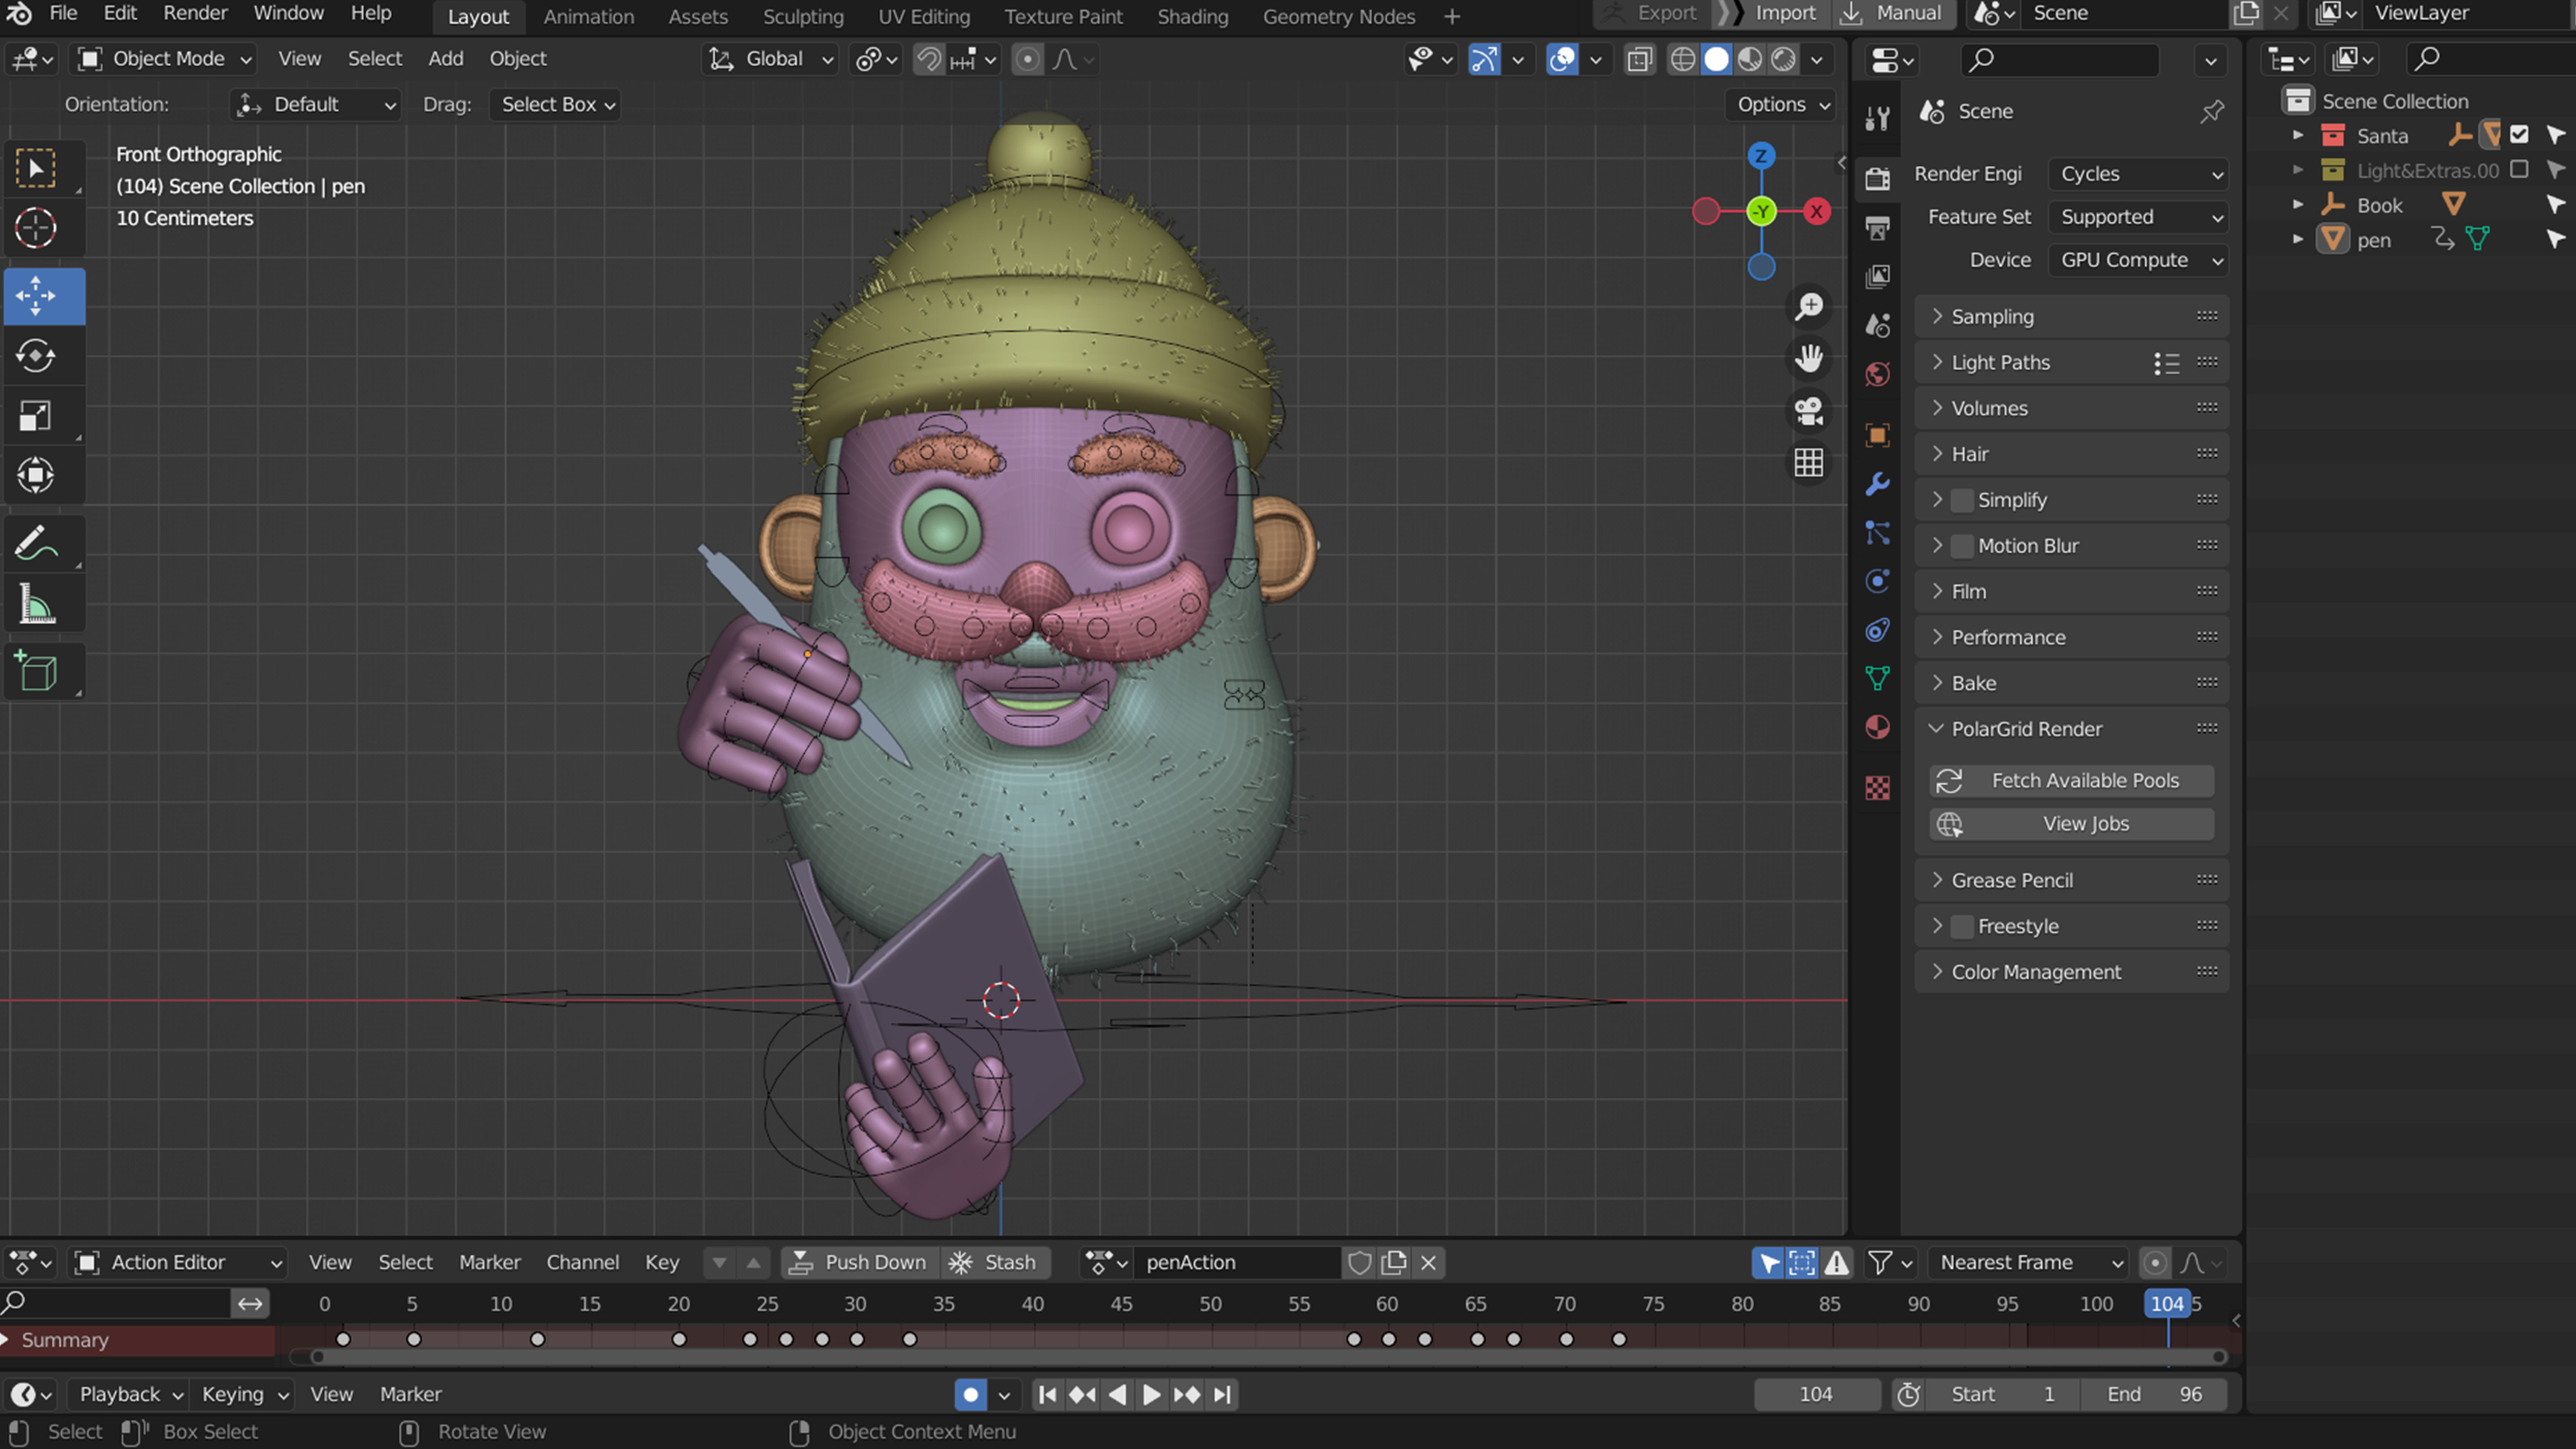
Task: Toggle Only Show Errors warning filter
Action: click(x=1837, y=1263)
